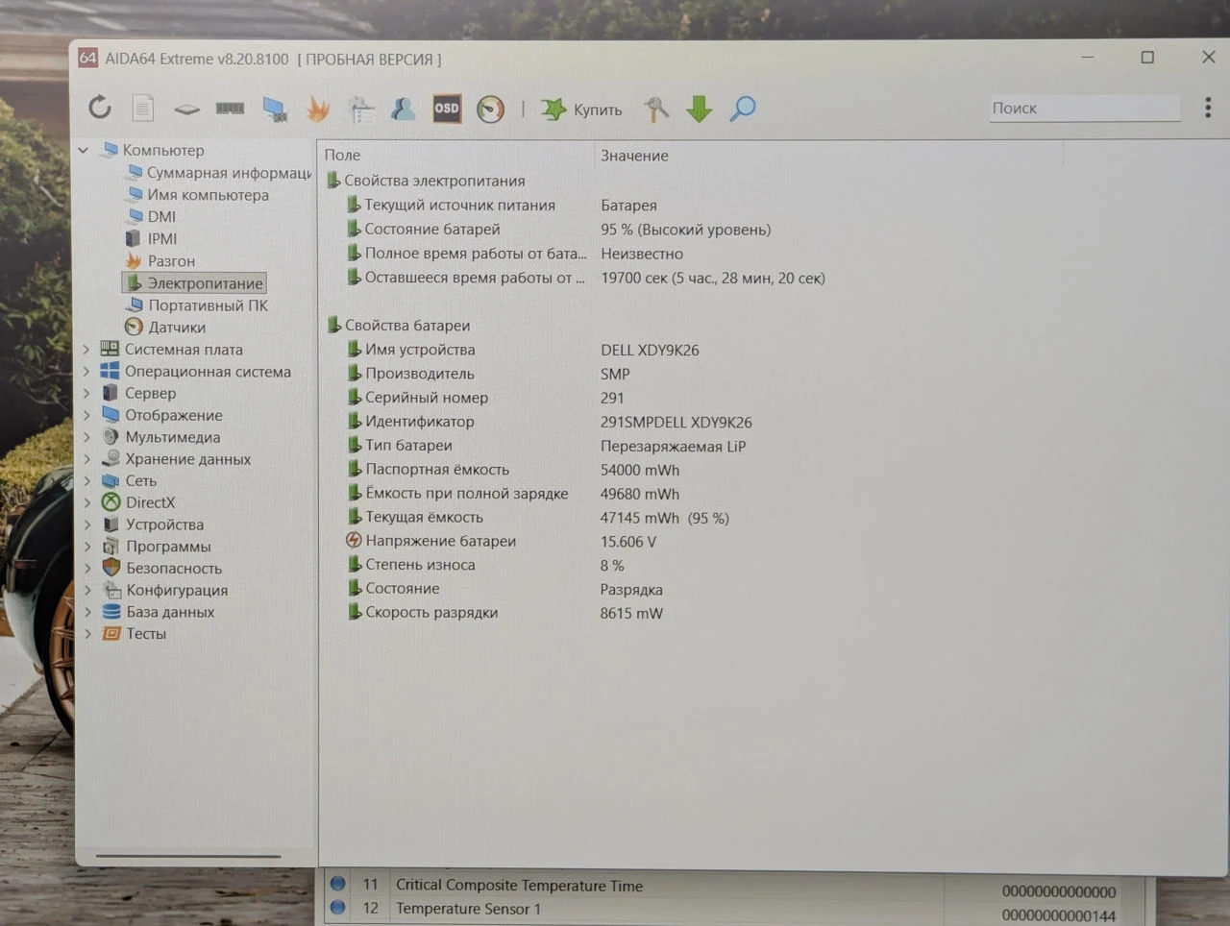Click the sidebar horizontal scrollbar
The image size is (1230, 926).
coord(188,855)
